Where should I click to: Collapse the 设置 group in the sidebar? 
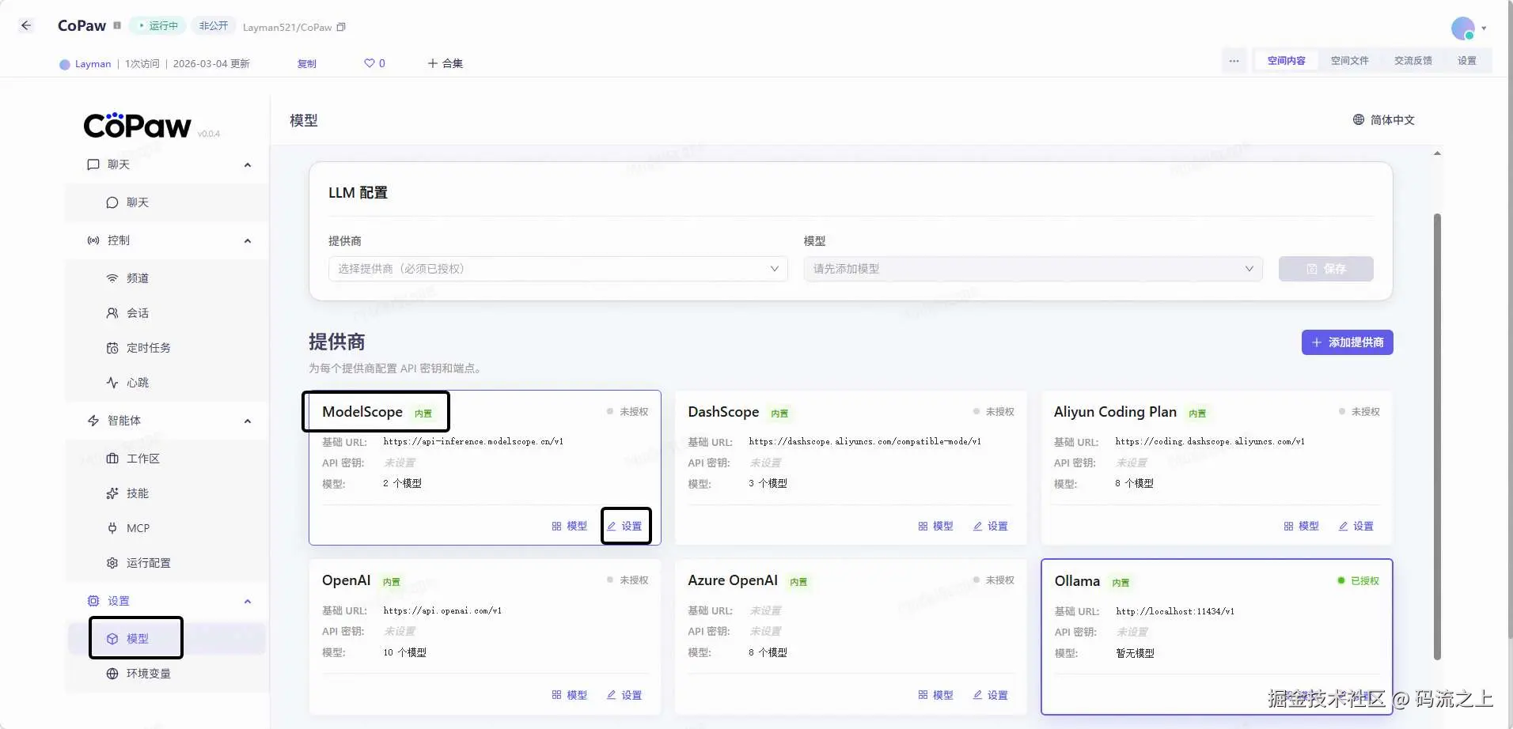click(x=248, y=601)
